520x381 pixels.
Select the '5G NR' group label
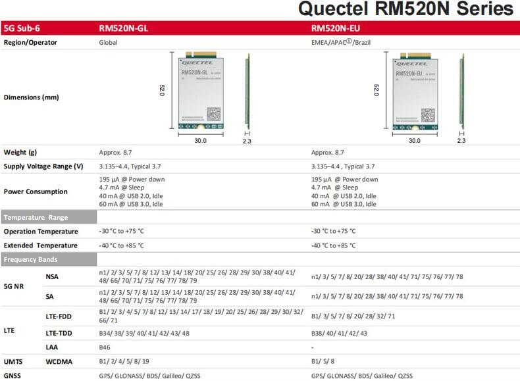(14, 286)
